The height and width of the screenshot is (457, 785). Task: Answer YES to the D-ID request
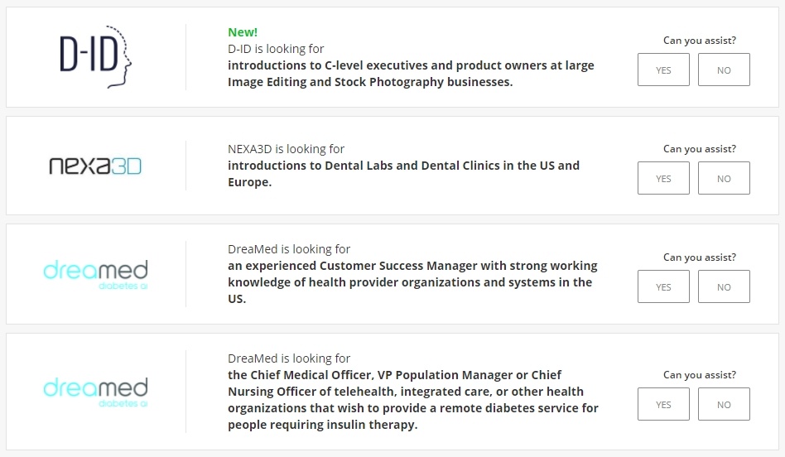coord(663,70)
